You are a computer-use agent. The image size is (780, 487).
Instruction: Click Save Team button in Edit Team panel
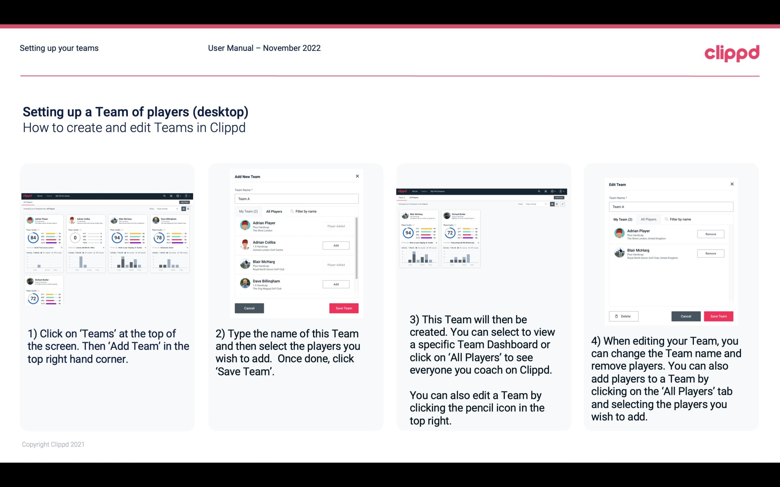[718, 316]
